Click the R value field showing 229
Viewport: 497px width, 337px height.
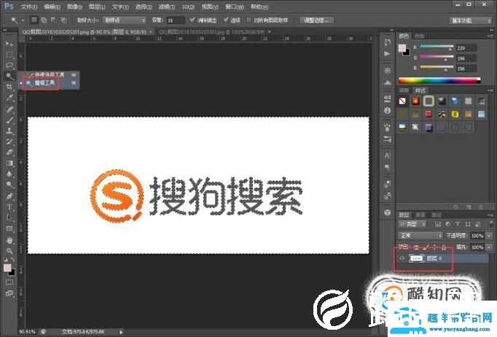click(466, 48)
